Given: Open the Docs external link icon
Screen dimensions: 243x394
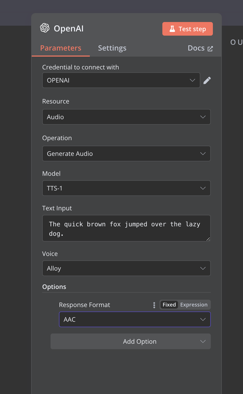Looking at the screenshot, I should click(210, 49).
